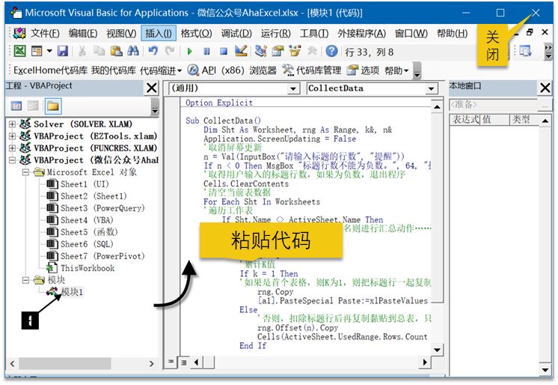Image resolution: width=558 pixels, height=385 pixels.
Task: Close the 本地窗口 panel
Action: (545, 88)
